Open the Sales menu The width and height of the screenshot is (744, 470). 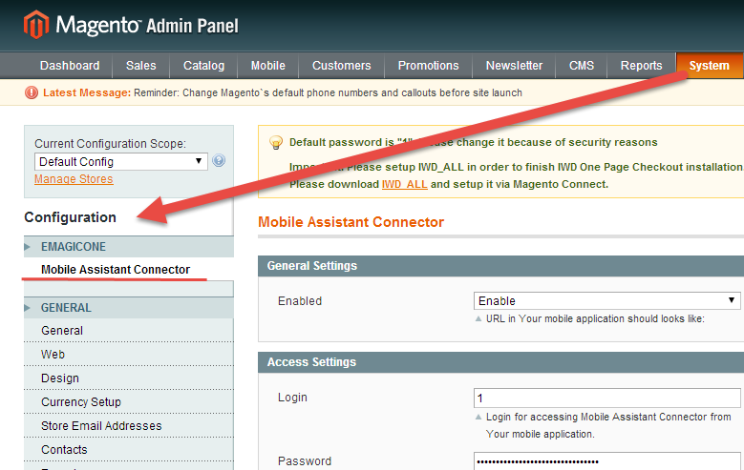(x=141, y=66)
